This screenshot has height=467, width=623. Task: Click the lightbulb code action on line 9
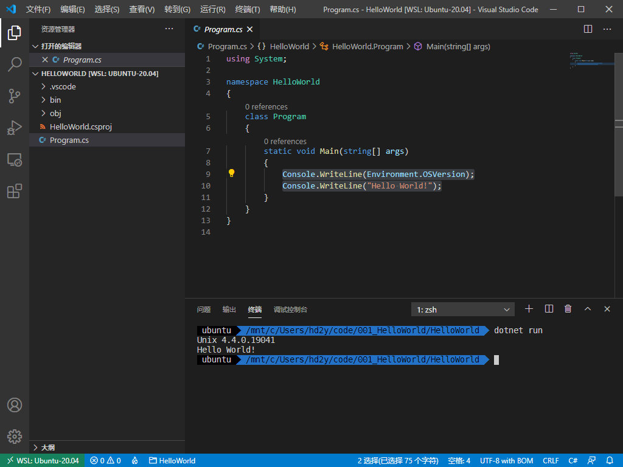[x=232, y=173]
